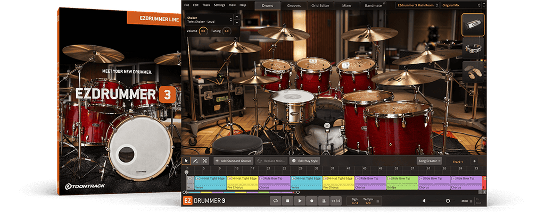The image size is (545, 221).
Task: Open the Help menu
Action: (243, 5)
